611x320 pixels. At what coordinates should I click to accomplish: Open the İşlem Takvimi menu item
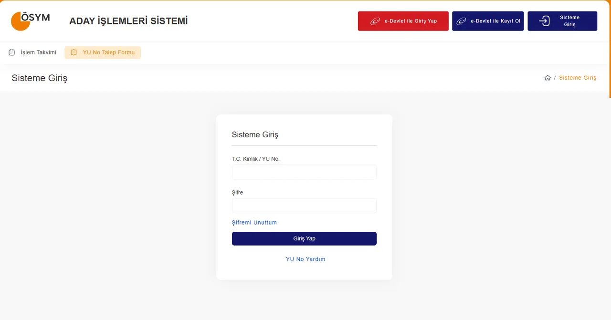38,52
